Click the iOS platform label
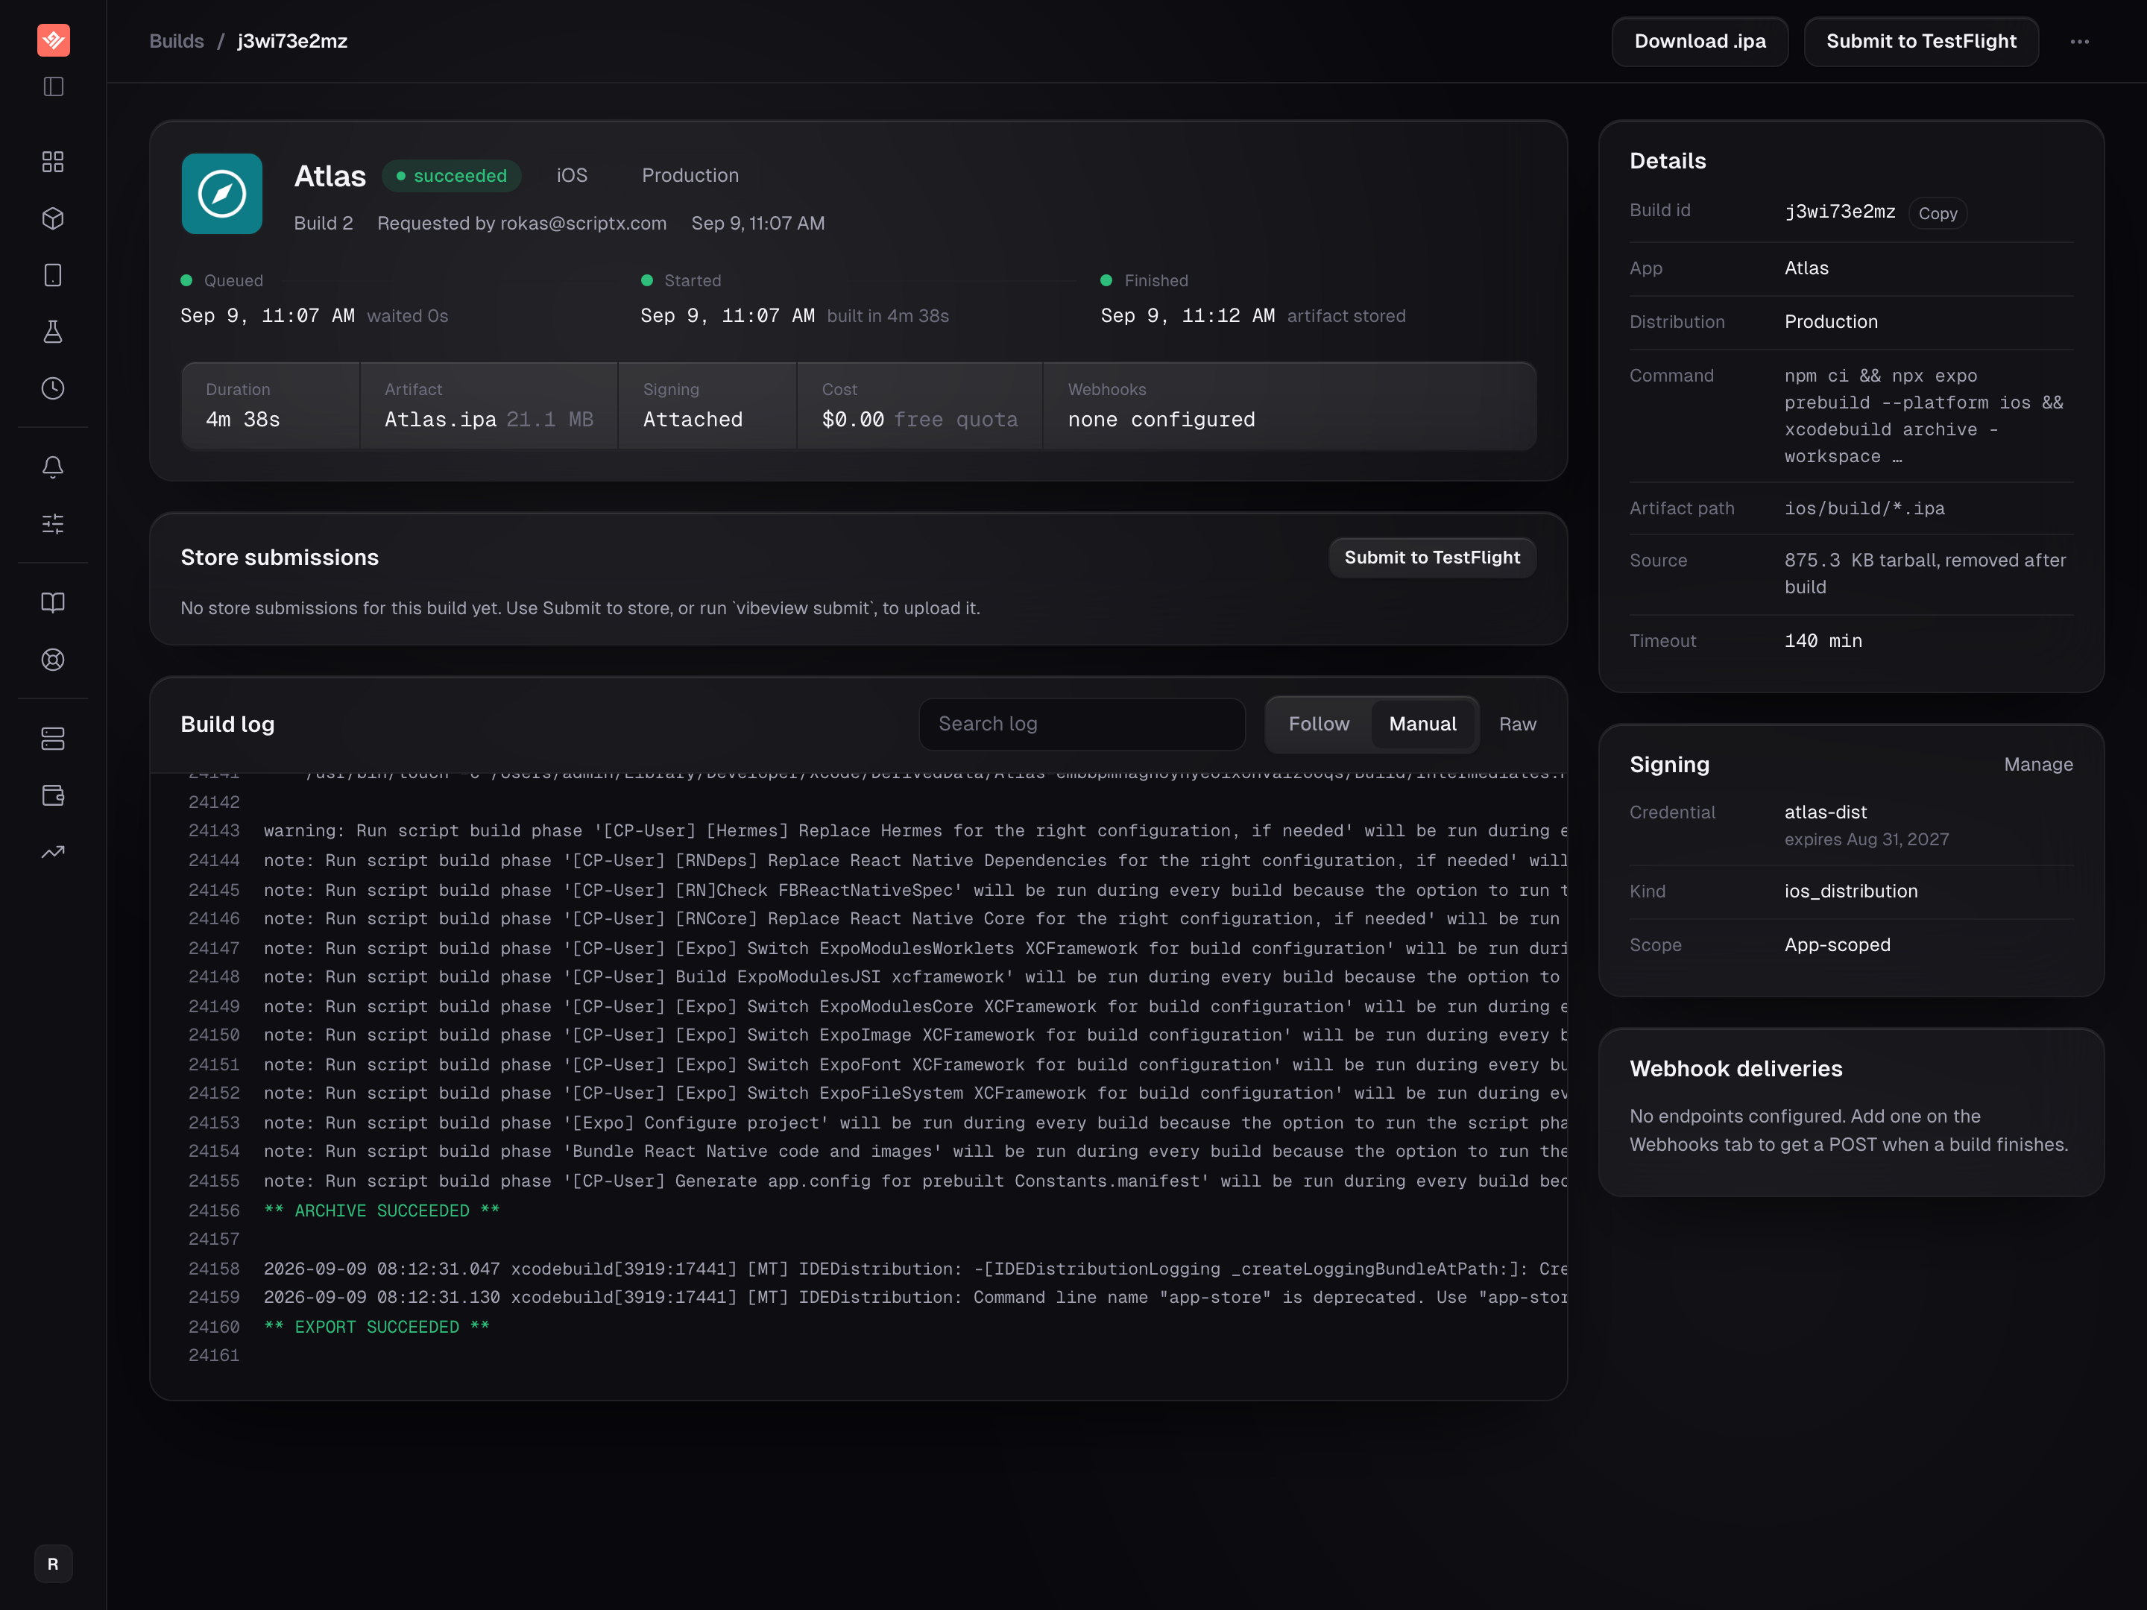 coord(572,176)
